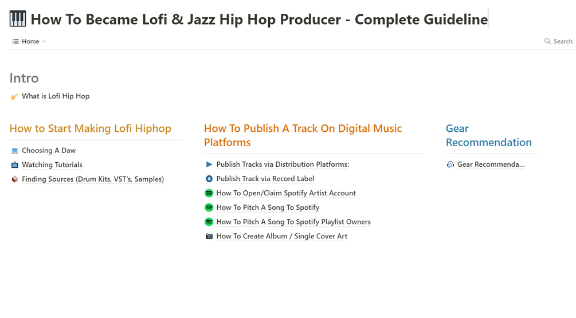Click the Spotify icon beside Open/Claim Artist Account
Viewport: 576px width, 318px height.
pyautogui.click(x=209, y=193)
